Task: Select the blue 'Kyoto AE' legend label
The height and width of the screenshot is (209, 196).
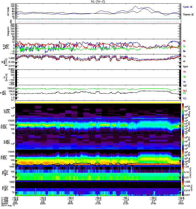Action: [188, 7]
